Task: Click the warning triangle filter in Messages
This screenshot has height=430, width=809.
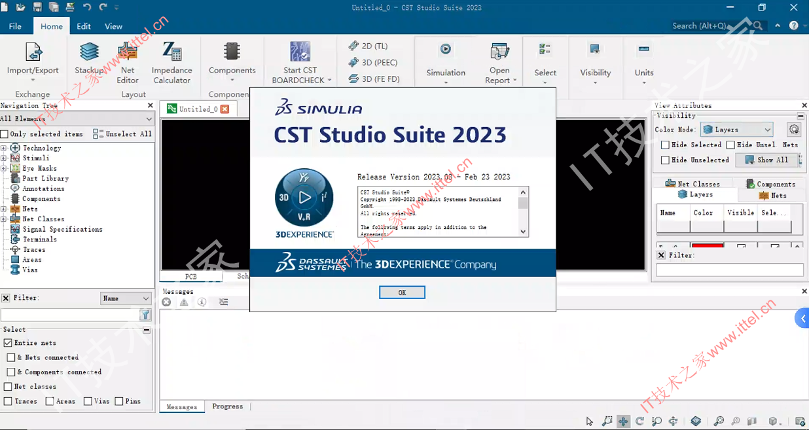Action: [184, 302]
